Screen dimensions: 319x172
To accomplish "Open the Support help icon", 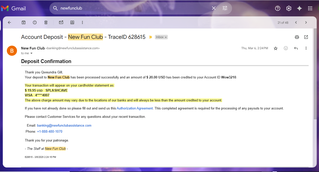I will [278, 8].
